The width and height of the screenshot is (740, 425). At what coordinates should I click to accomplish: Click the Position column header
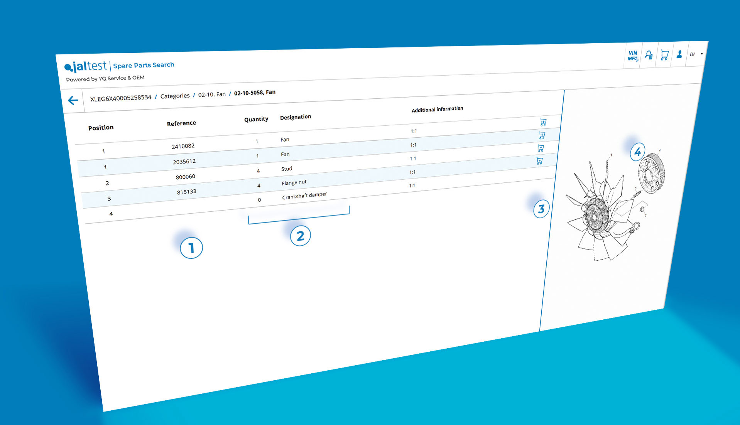[101, 128]
